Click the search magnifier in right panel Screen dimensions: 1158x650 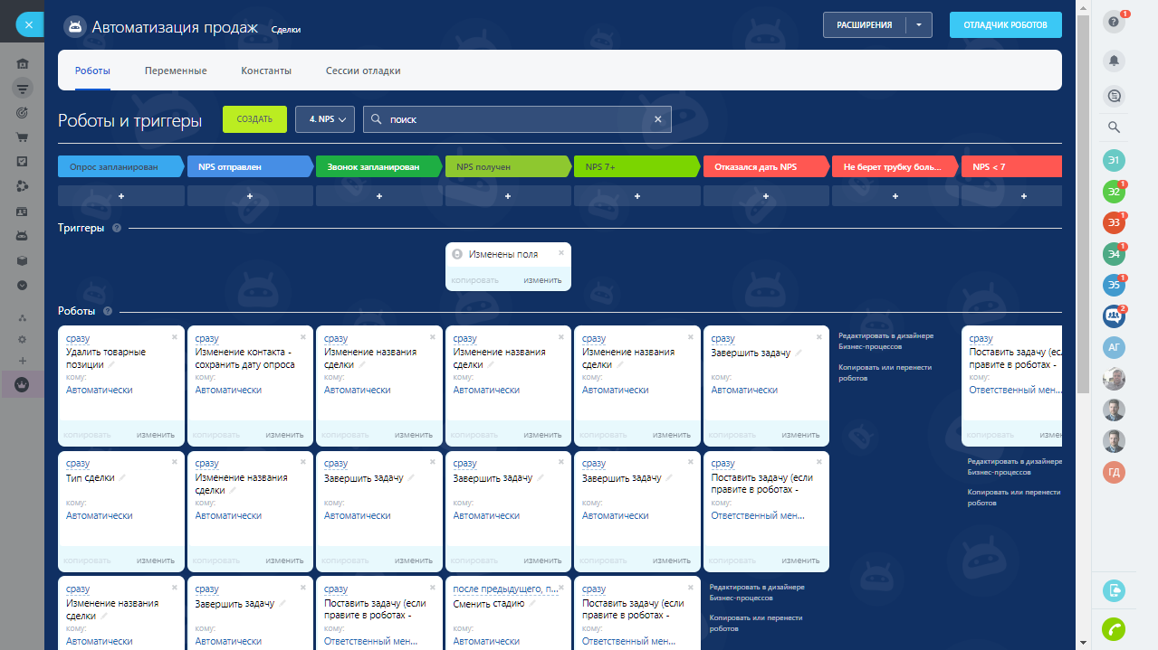tap(1115, 127)
